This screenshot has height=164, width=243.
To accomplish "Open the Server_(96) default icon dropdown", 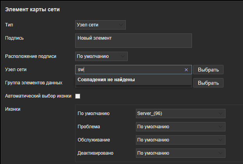I will pos(180,113).
